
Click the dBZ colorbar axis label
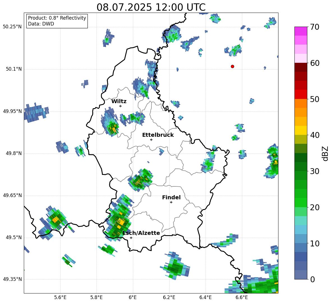point(326,153)
